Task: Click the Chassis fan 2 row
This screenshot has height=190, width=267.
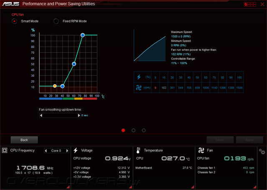Action: pos(226,172)
